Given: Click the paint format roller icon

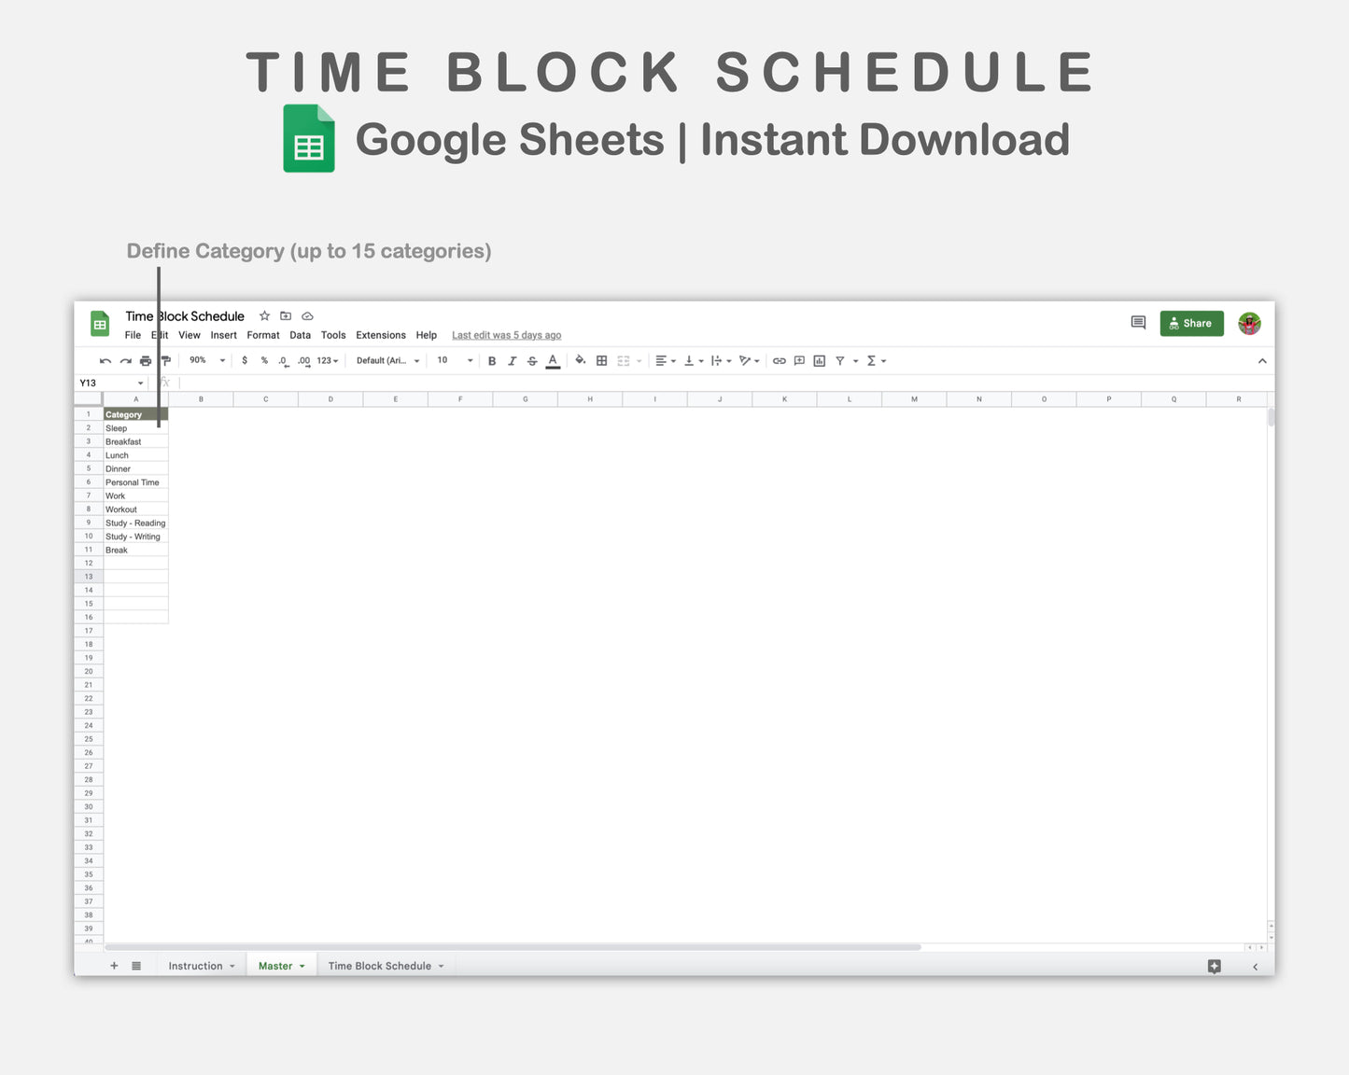Looking at the screenshot, I should [166, 361].
